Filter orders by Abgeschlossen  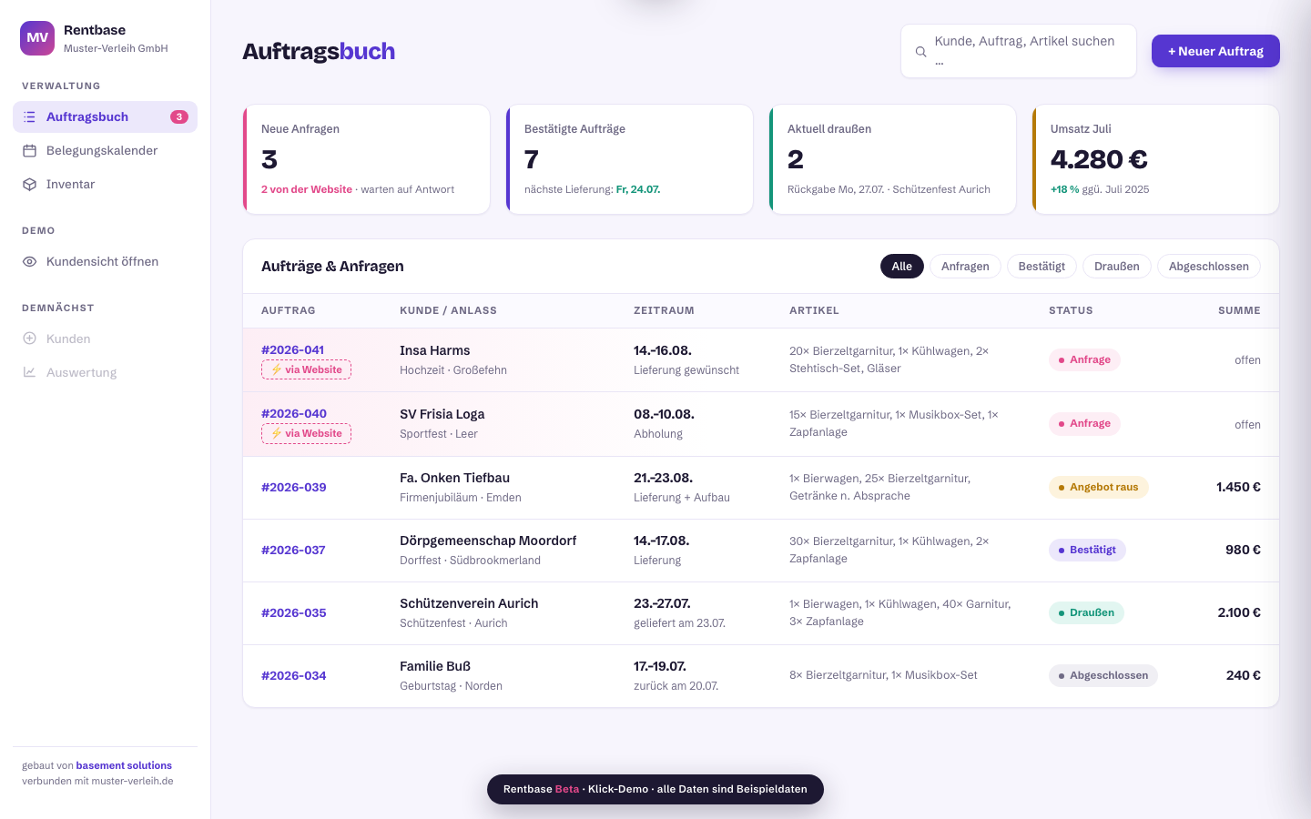pos(1209,266)
